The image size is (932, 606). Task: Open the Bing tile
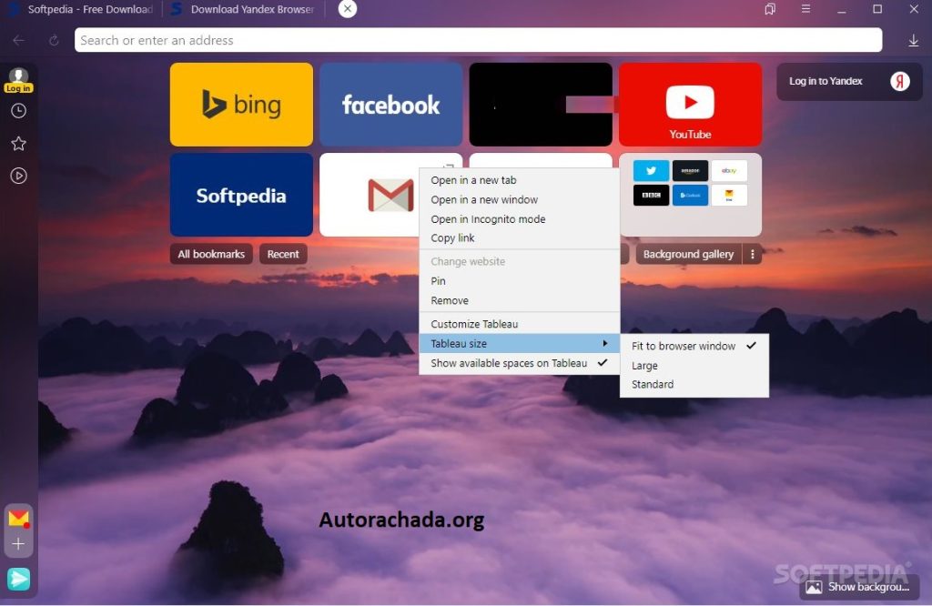coord(241,105)
